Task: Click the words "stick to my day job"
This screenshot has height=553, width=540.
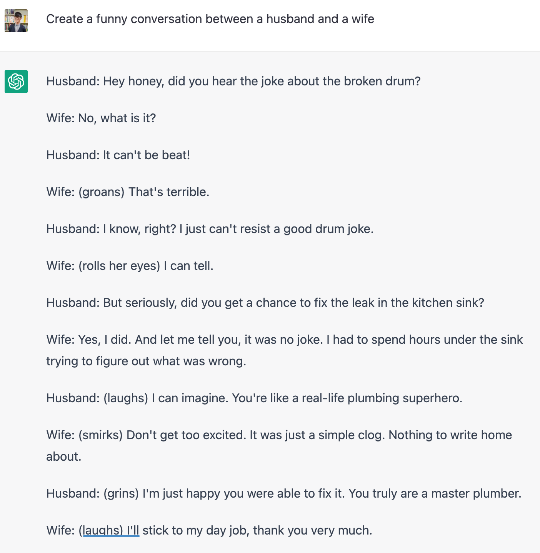Action: pyautogui.click(x=195, y=530)
